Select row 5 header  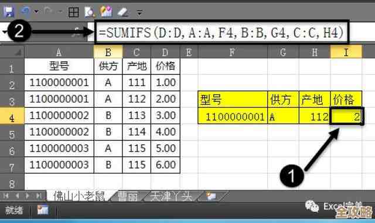point(12,132)
